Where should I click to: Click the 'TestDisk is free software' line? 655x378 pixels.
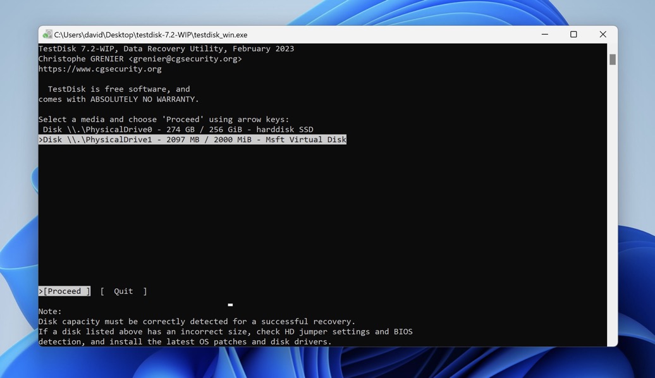[119, 89]
